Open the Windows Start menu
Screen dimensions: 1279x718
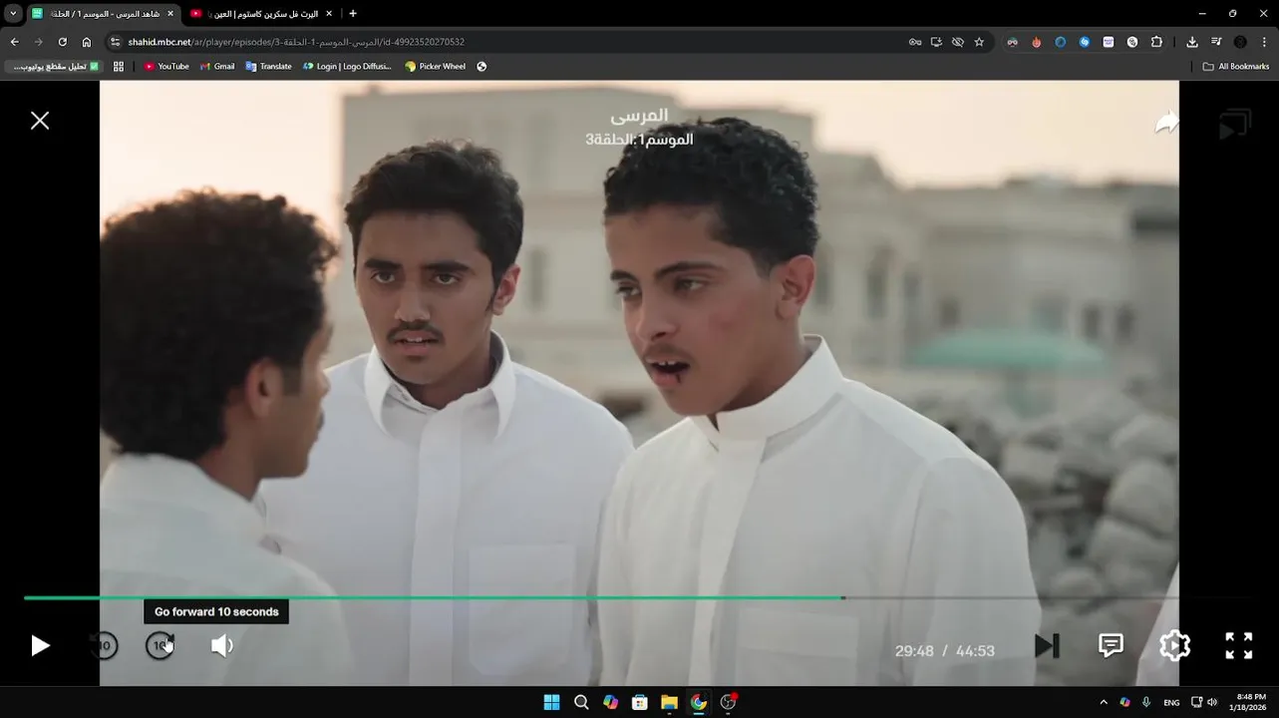[551, 702]
